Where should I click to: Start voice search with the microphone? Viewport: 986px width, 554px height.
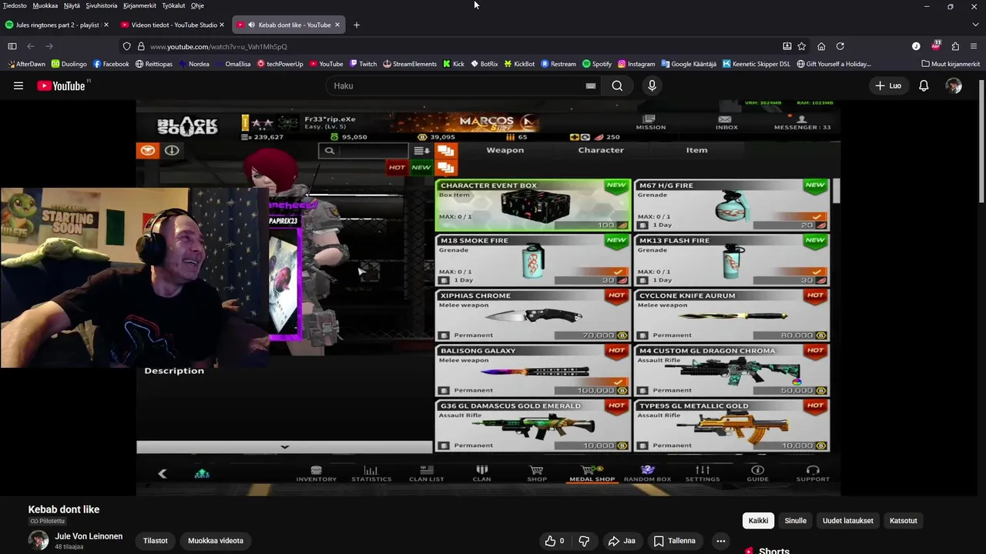coord(652,85)
